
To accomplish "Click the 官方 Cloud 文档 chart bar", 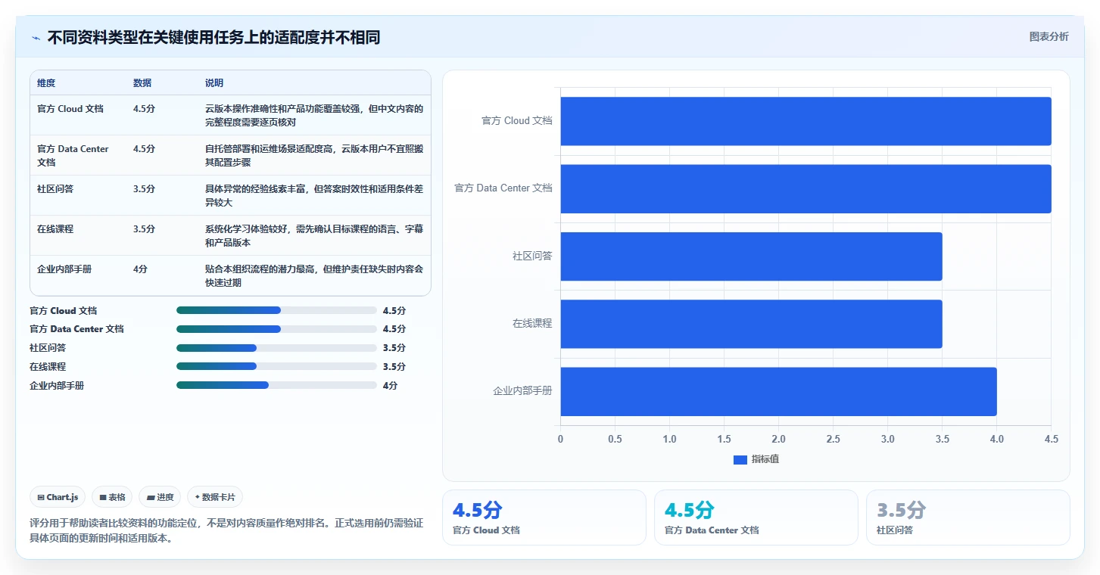I will (x=806, y=121).
